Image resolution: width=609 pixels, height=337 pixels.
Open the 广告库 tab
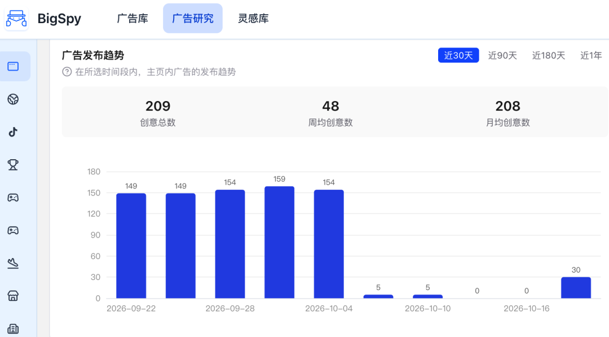[133, 18]
